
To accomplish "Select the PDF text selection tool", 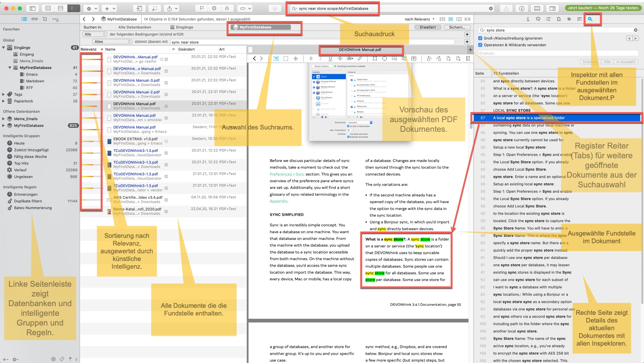I will (x=276, y=59).
